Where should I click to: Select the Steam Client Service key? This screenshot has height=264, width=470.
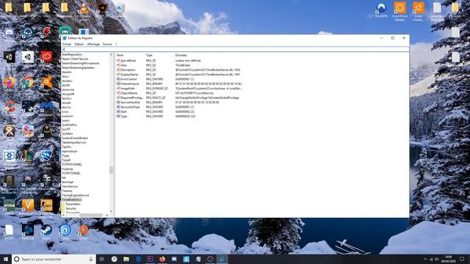coord(75,59)
